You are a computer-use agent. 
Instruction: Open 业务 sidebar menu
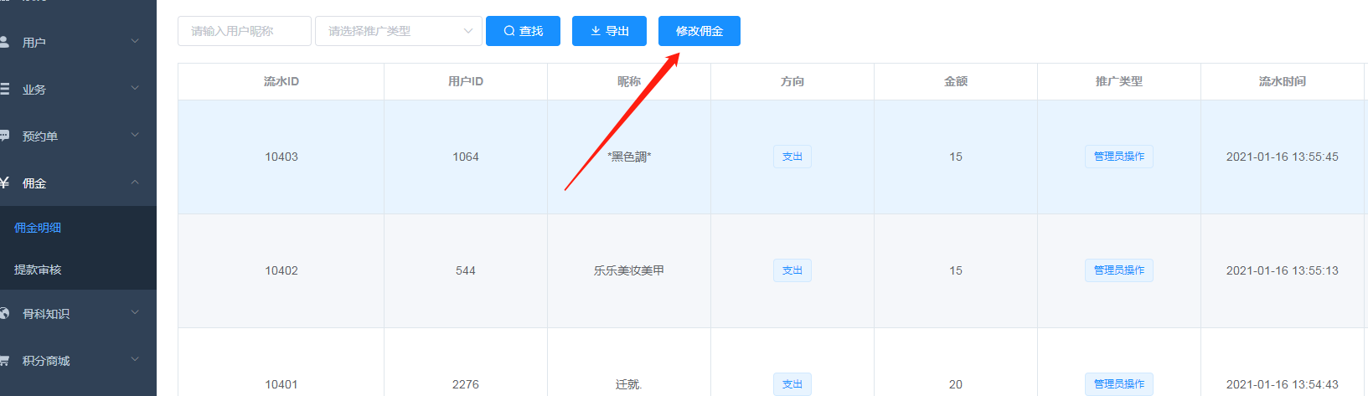78,89
